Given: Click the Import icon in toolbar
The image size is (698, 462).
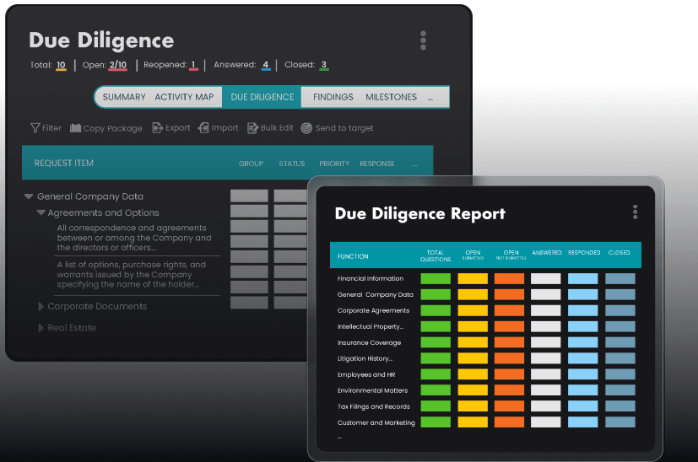Looking at the screenshot, I should tap(203, 128).
